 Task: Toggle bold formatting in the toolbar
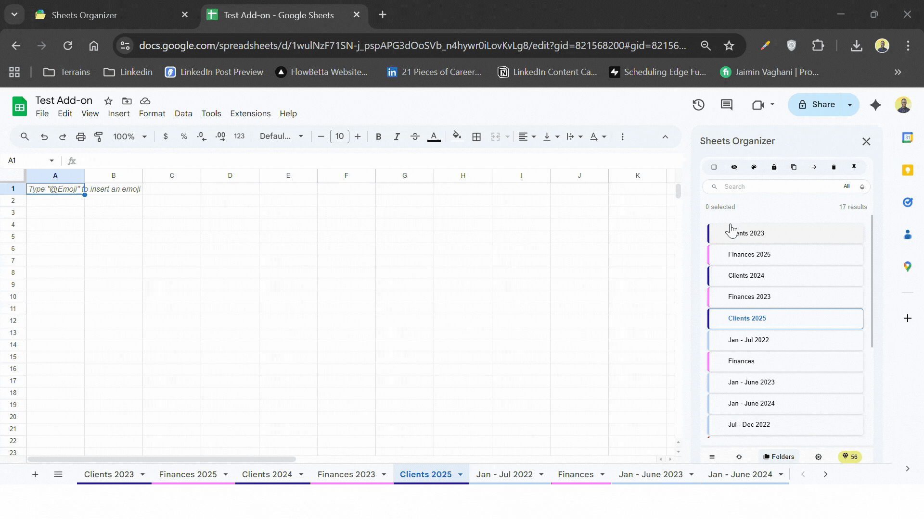point(378,136)
